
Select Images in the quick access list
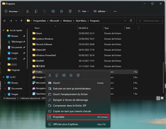16,53
